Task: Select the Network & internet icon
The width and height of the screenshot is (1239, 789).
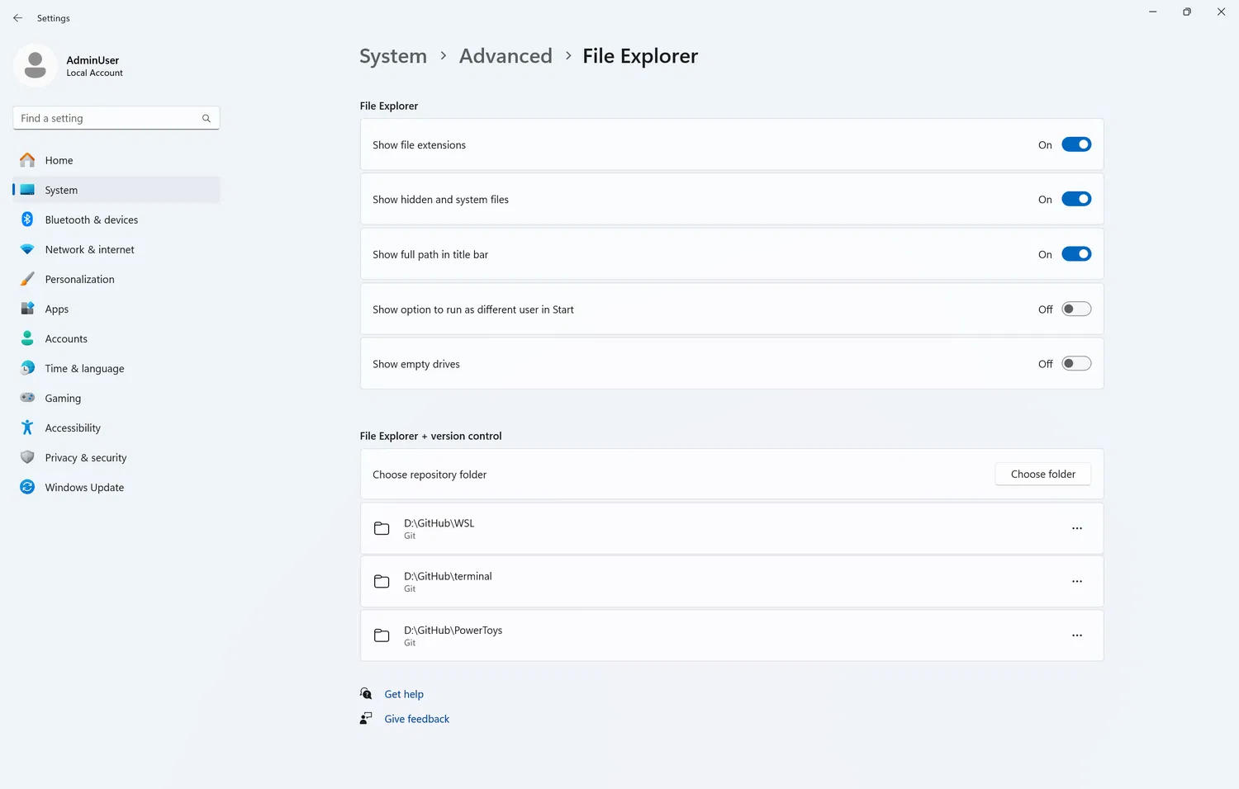Action: coord(27,249)
